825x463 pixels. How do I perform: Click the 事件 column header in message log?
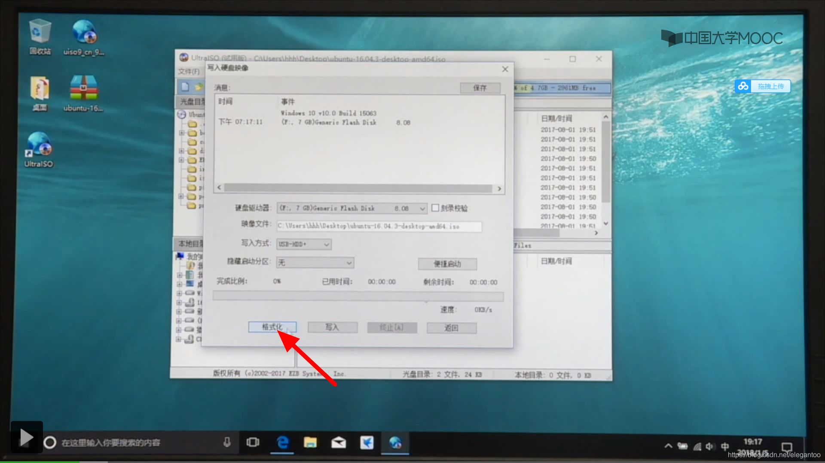pos(288,102)
